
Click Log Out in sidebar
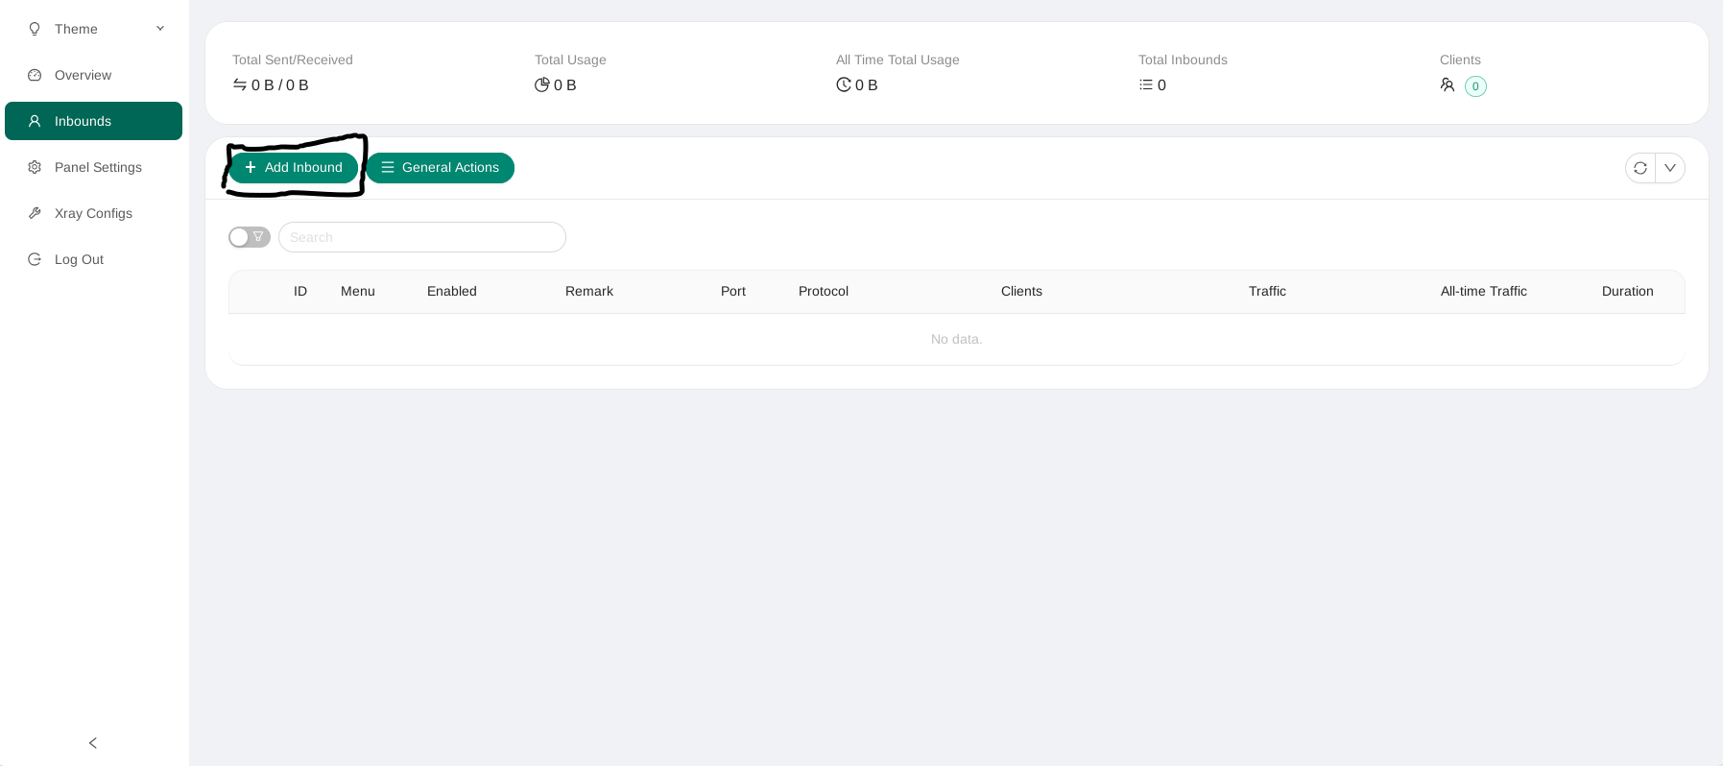pos(79,259)
